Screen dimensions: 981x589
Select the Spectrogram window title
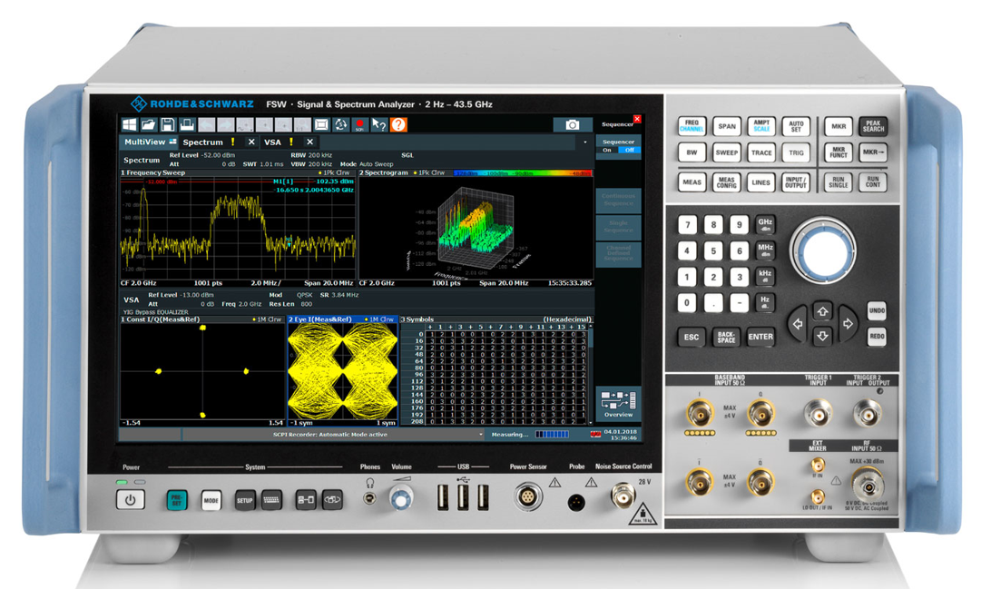point(384,172)
